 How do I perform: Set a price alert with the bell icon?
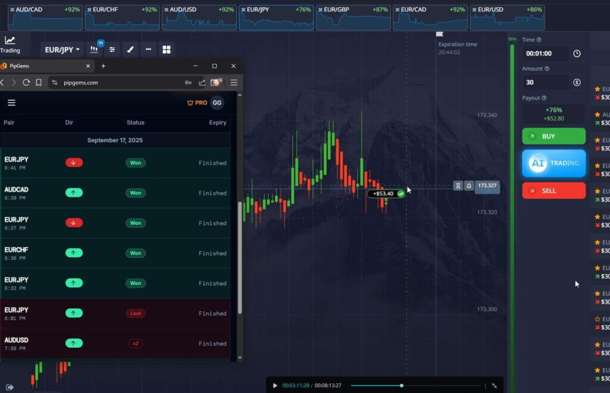tap(469, 185)
